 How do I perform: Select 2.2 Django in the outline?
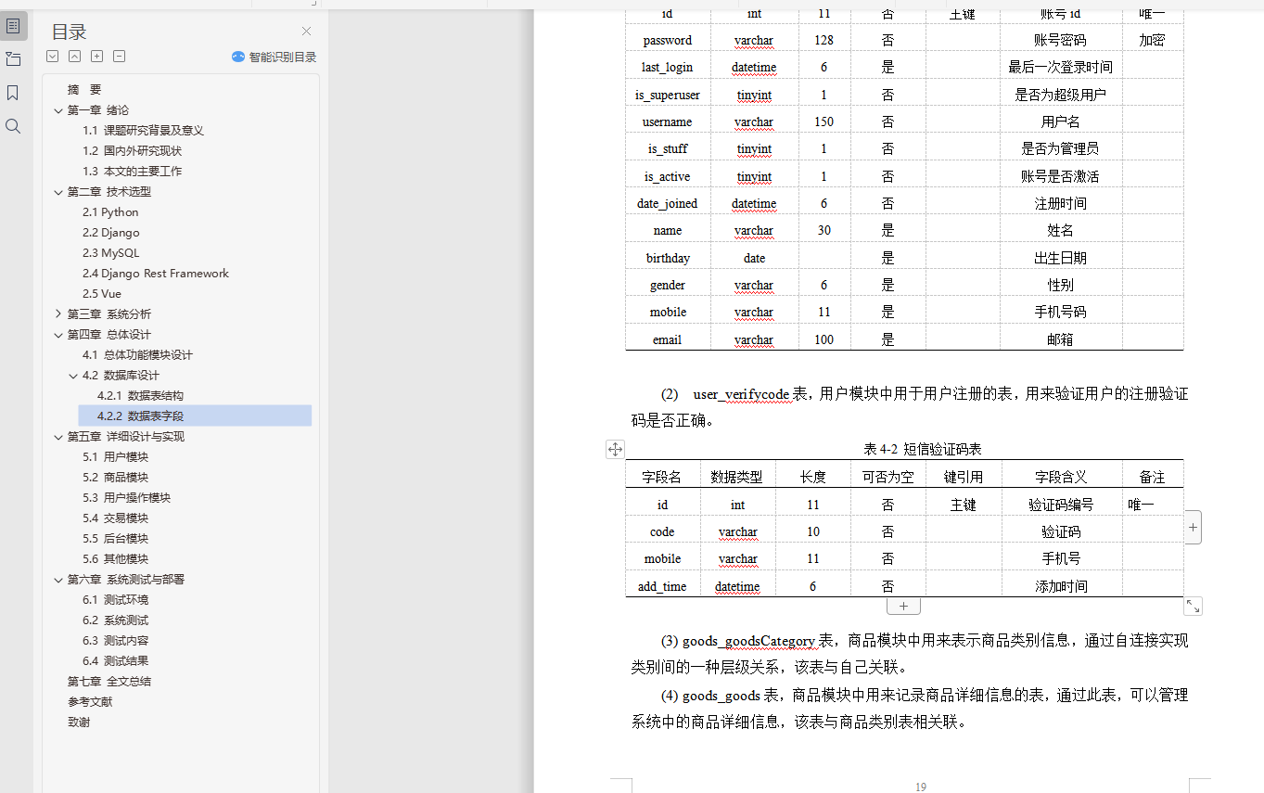pyautogui.click(x=111, y=233)
